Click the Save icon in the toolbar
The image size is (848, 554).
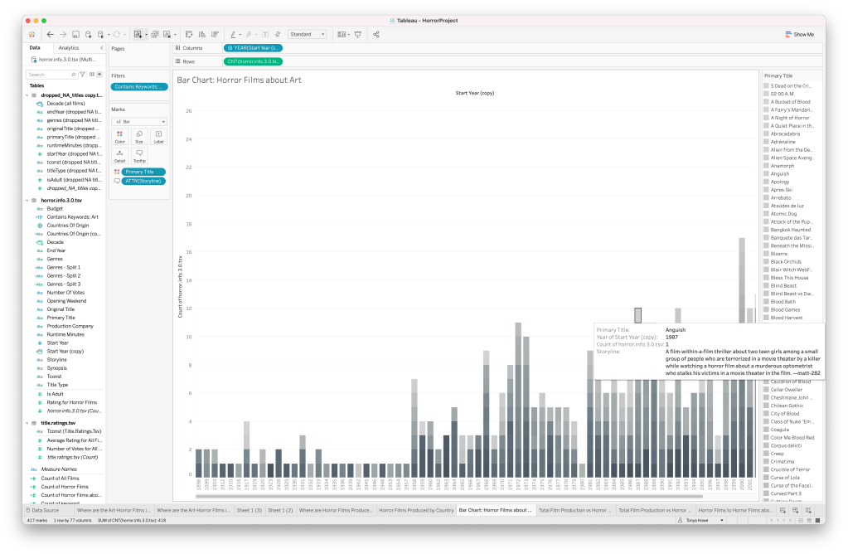(75, 34)
